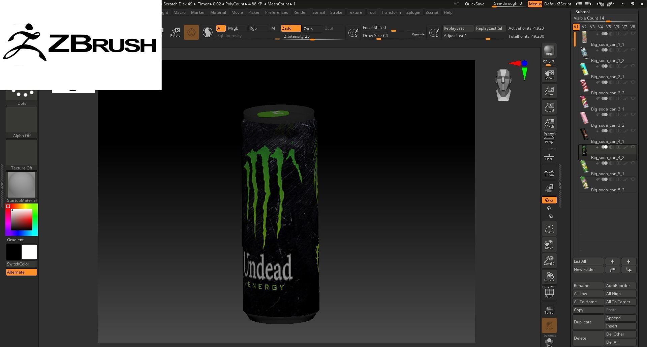This screenshot has height=347, width=647.
Task: Click the Append button
Action: (620, 318)
